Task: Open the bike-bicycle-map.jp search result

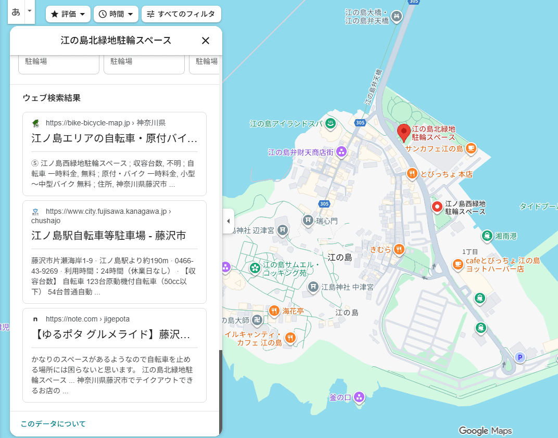Action: pyautogui.click(x=114, y=138)
